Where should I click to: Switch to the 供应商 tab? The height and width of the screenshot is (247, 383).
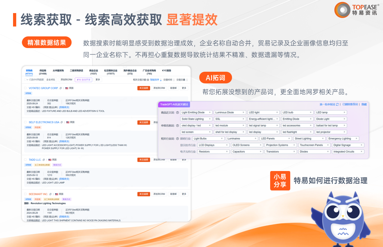coord(41,70)
